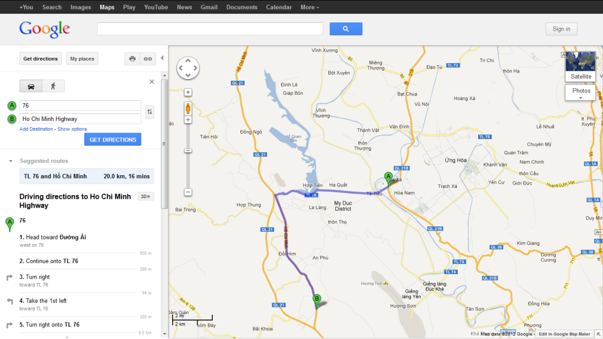Print the directions with printer icon
This screenshot has height=339, width=603.
132,59
